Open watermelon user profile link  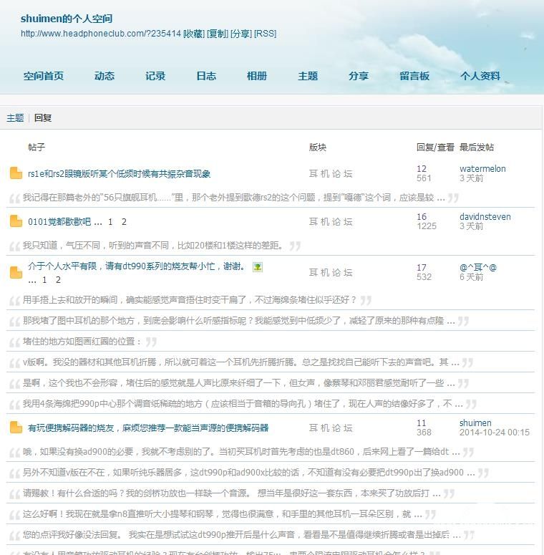482,169
